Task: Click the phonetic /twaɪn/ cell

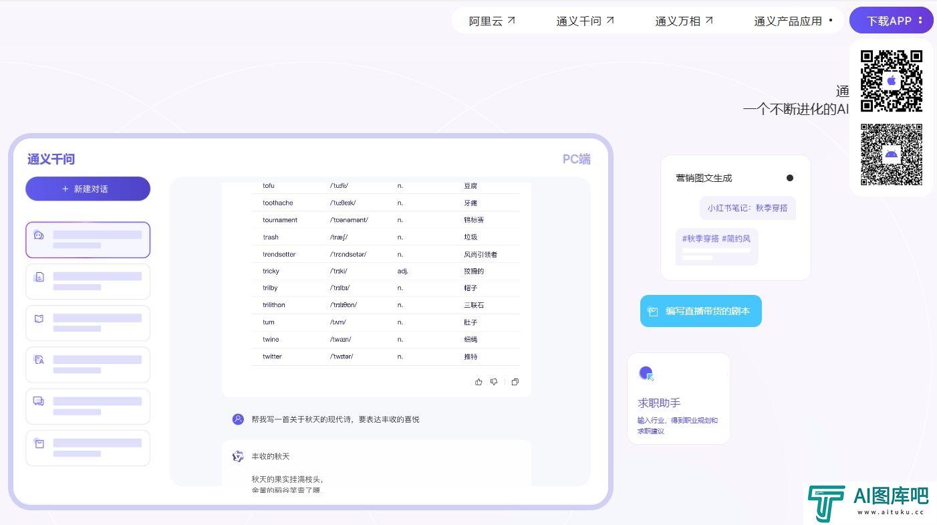Action: (341, 339)
